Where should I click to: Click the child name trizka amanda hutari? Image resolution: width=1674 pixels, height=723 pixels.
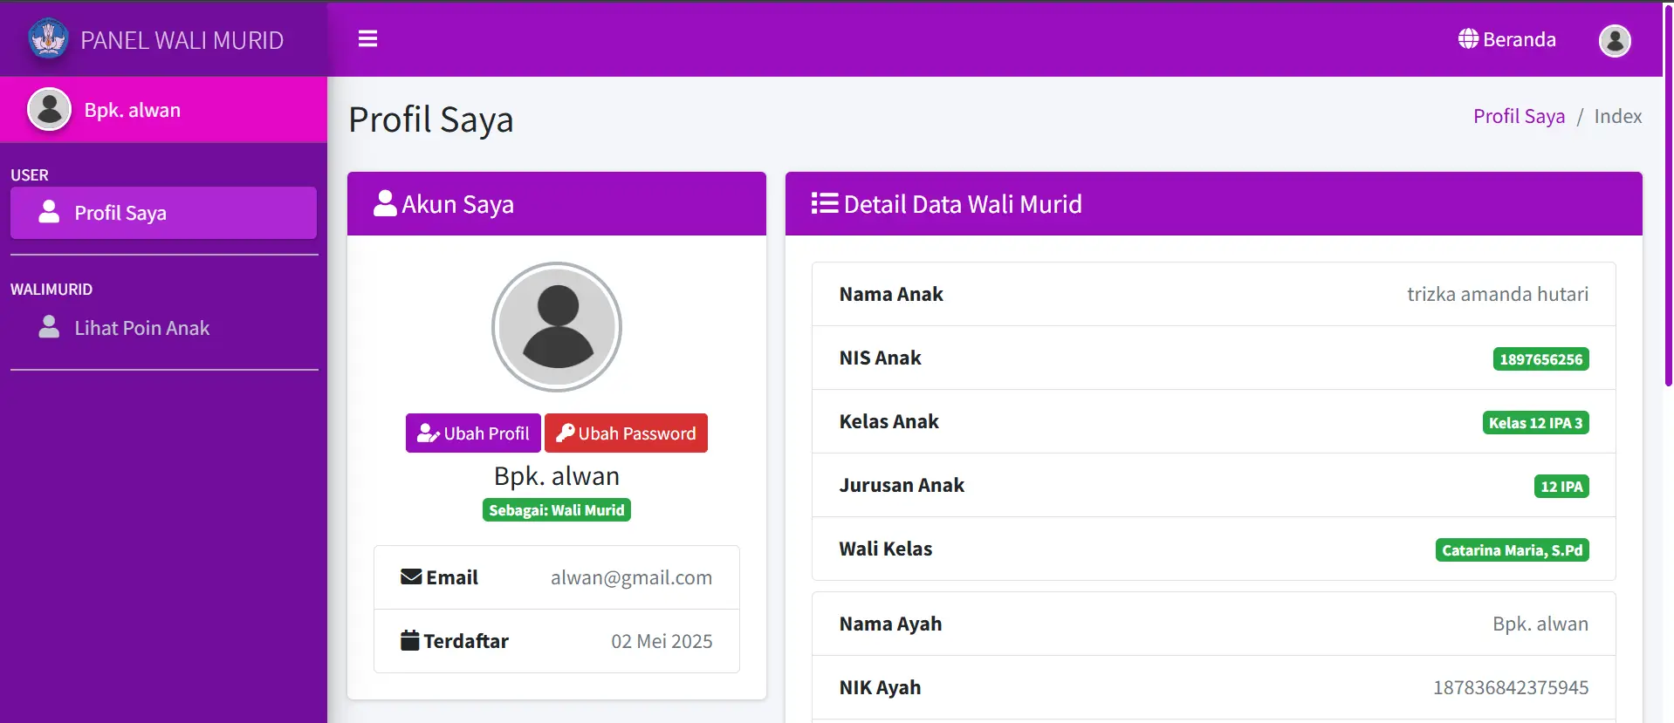pyautogui.click(x=1498, y=294)
